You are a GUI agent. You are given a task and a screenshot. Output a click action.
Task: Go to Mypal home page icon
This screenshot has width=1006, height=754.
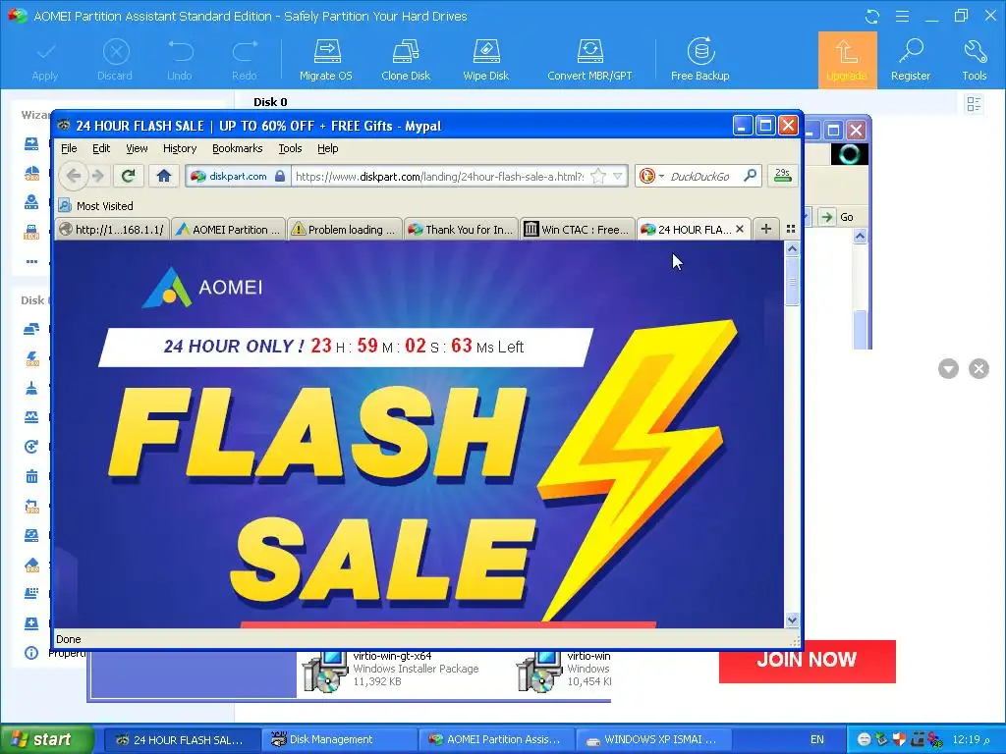(x=164, y=176)
